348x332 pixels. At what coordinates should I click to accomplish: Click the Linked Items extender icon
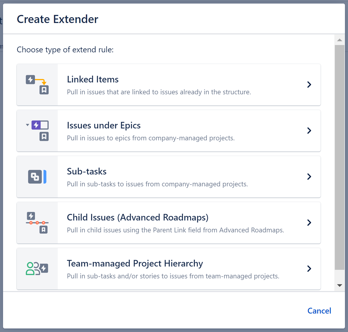37,84
